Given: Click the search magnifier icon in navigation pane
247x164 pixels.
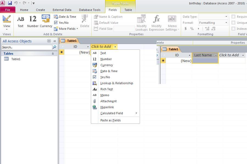Looking at the screenshot, I should pyautogui.click(x=55, y=47).
